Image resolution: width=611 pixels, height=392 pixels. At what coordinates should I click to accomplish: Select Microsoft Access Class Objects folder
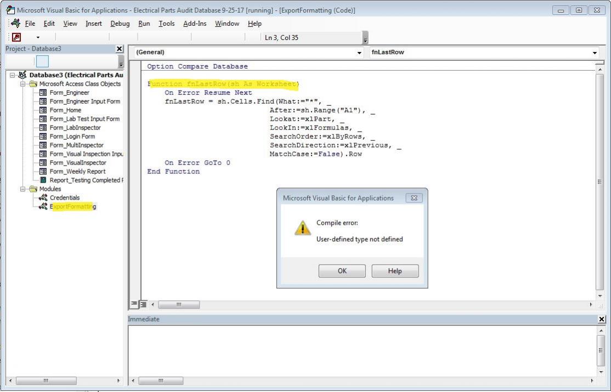coord(80,84)
